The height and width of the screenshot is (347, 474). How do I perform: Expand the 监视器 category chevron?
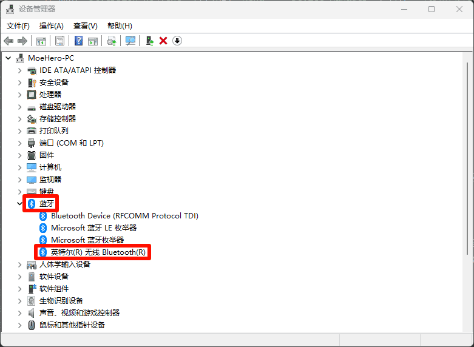[x=19, y=180]
